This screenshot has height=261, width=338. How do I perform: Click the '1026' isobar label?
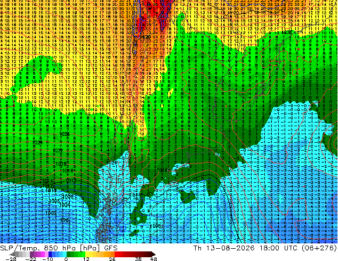(x=65, y=134)
